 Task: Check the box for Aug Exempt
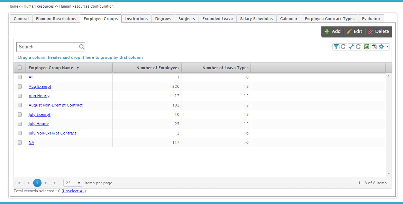click(x=20, y=86)
